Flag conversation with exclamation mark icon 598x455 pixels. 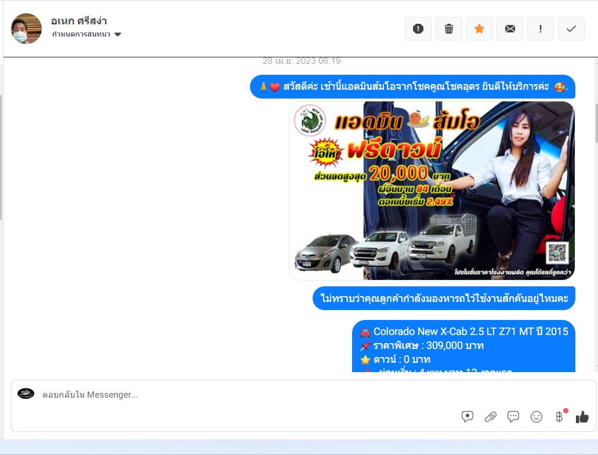tap(541, 28)
